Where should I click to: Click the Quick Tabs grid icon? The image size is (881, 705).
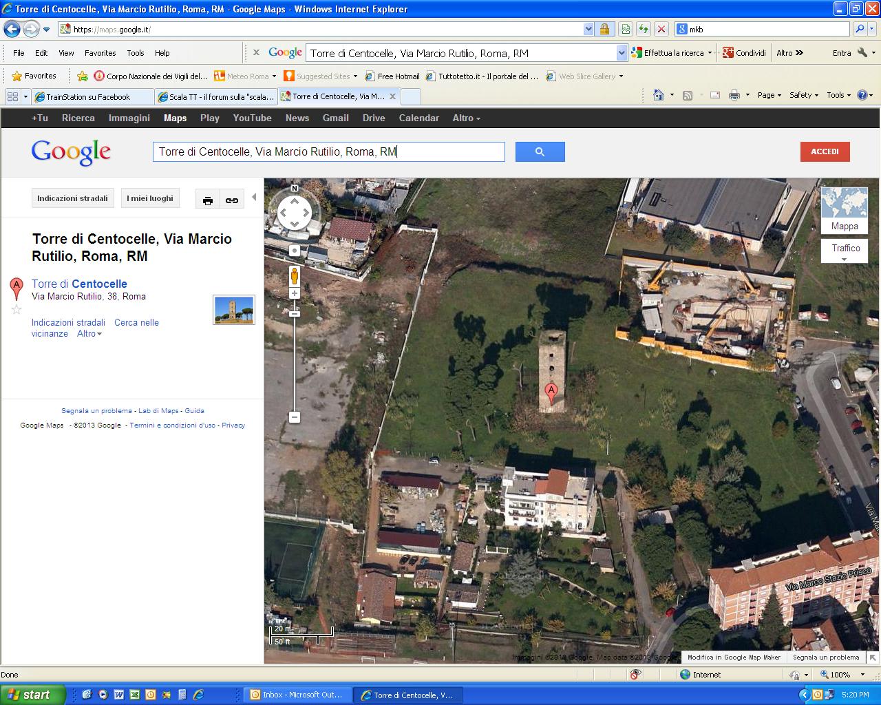(x=12, y=96)
